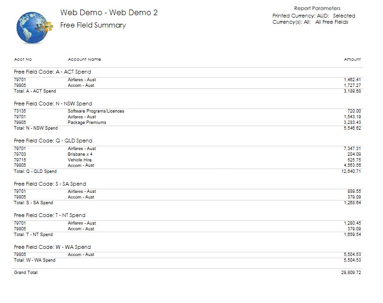Image resolution: width=383 pixels, height=303 pixels.
Task: Click the Package Premiums amount 3,283.43
Action: (352, 123)
